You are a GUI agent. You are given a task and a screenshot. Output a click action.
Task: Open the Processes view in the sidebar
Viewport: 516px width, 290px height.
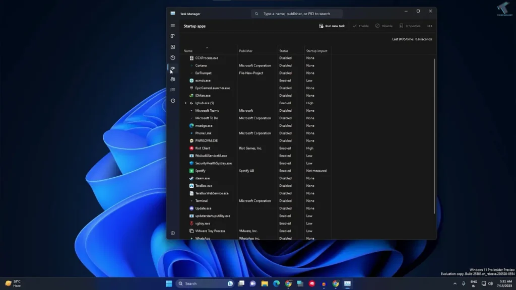tap(173, 36)
